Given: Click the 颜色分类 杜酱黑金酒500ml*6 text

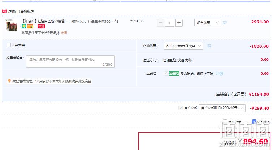Looking at the screenshot, I should pos(95,22).
